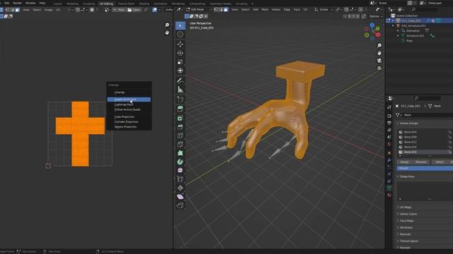This screenshot has height=254, width=453.
Task: Select the Rotate tool in 3D viewport
Action: (180, 53)
